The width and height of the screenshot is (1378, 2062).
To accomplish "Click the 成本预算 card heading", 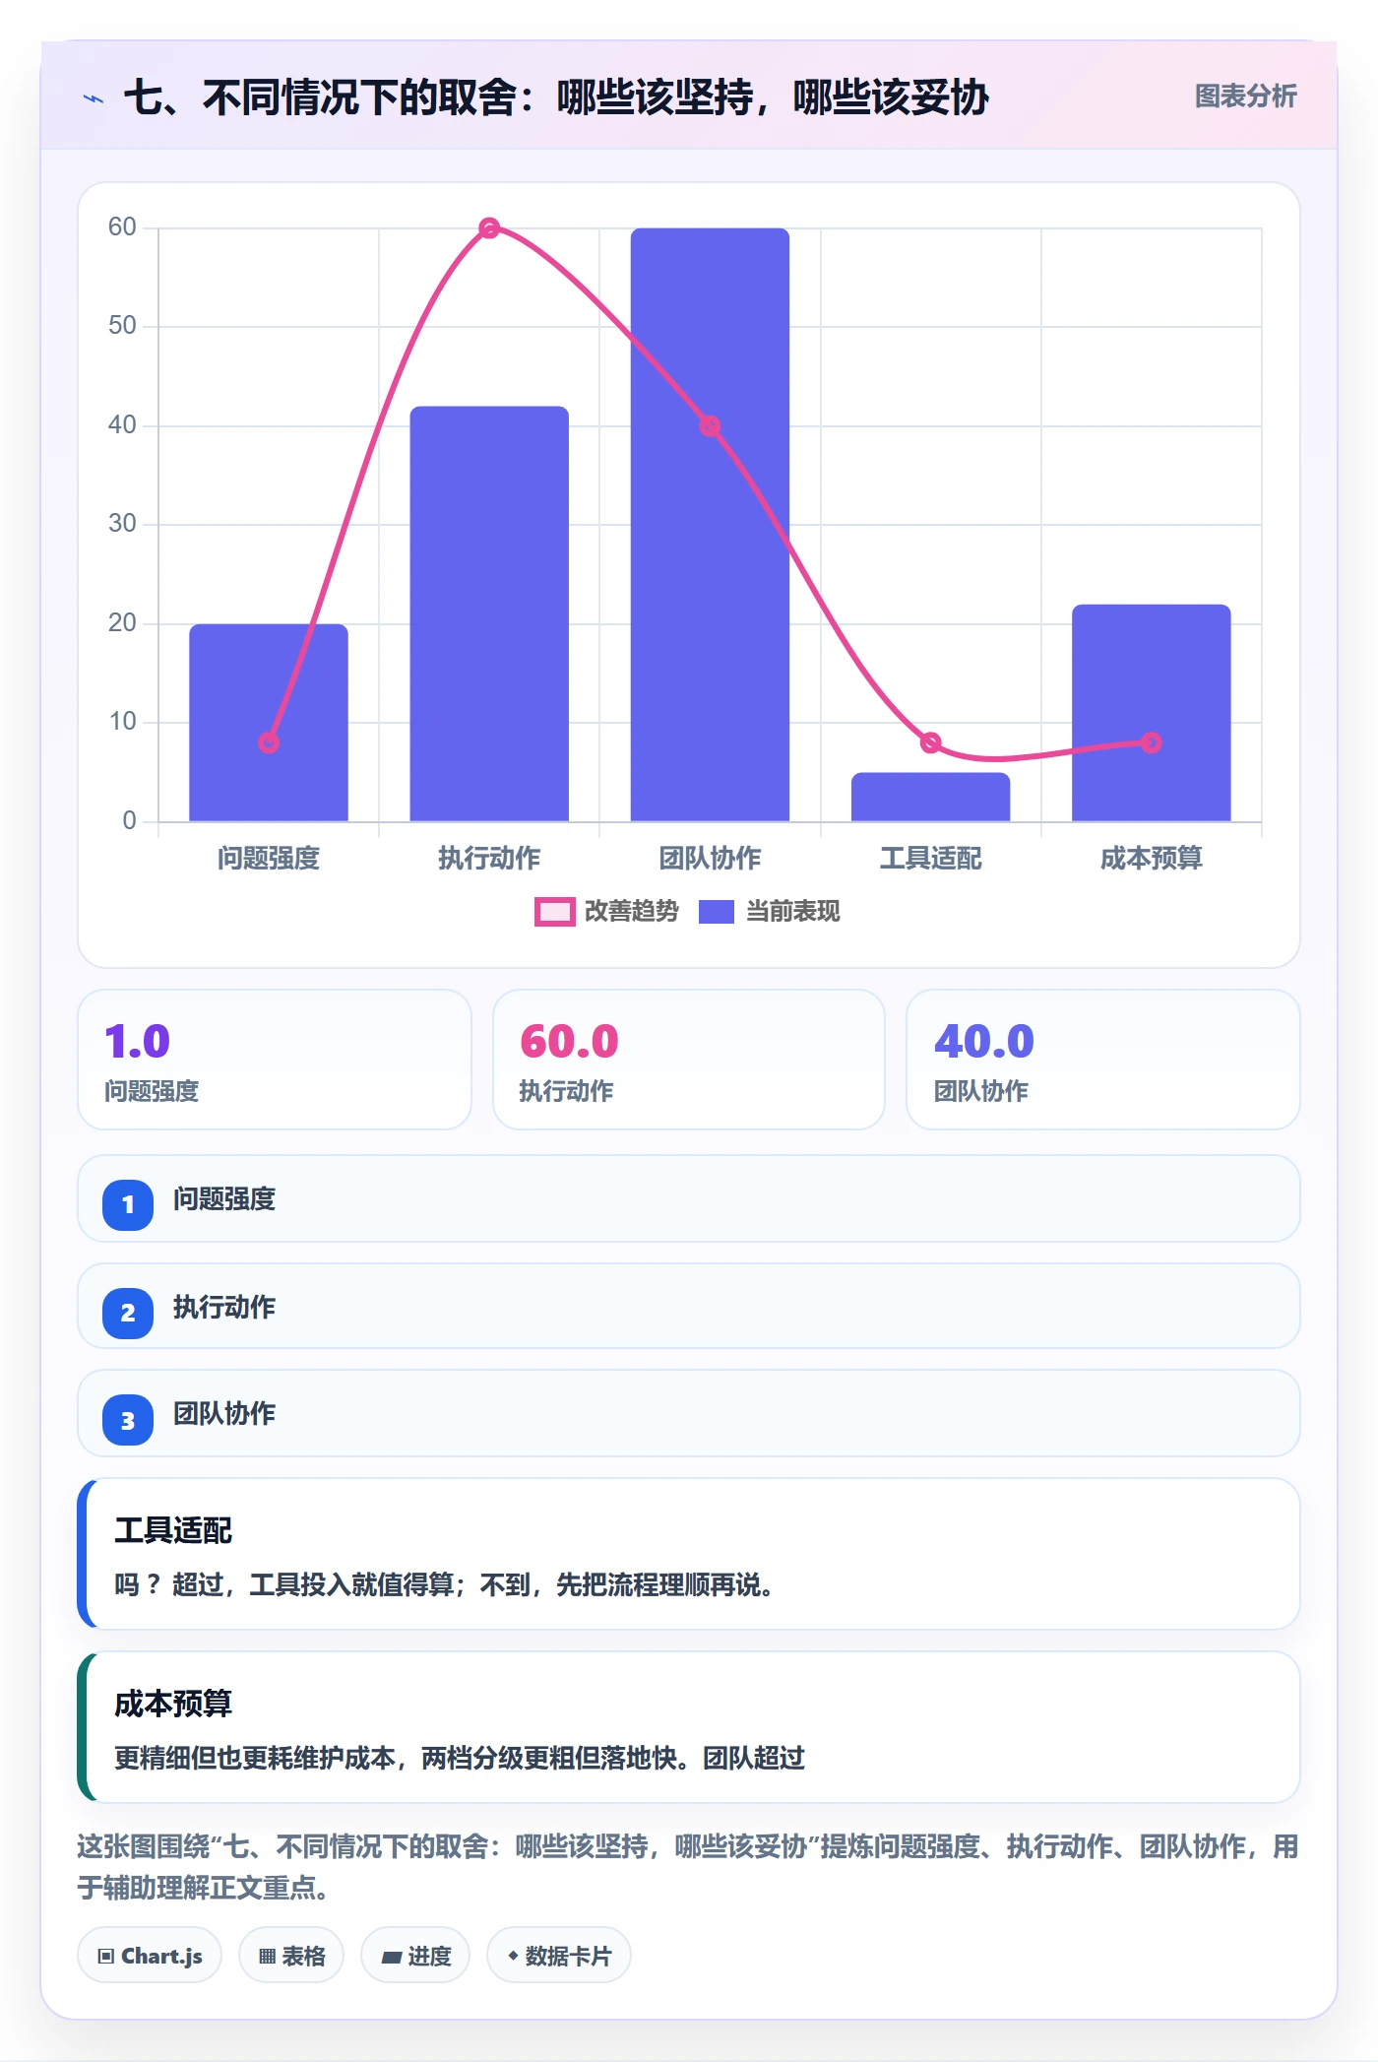I will tap(173, 1704).
